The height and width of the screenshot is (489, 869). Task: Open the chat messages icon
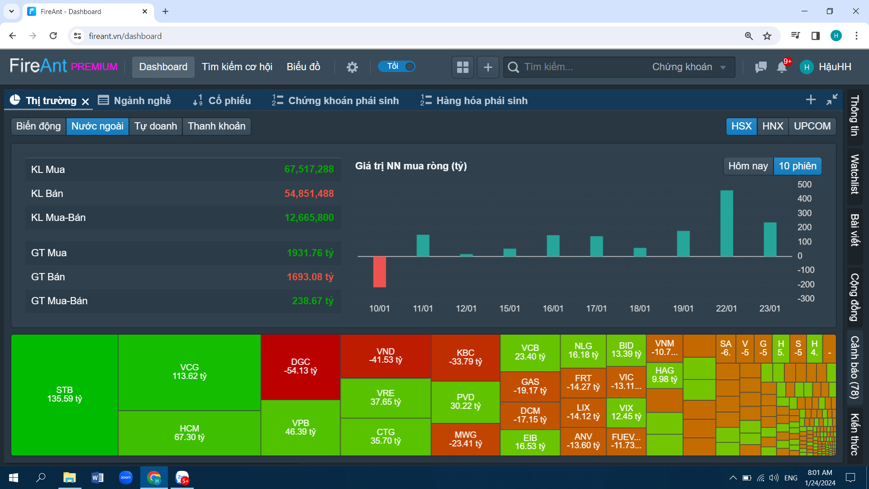coord(761,67)
